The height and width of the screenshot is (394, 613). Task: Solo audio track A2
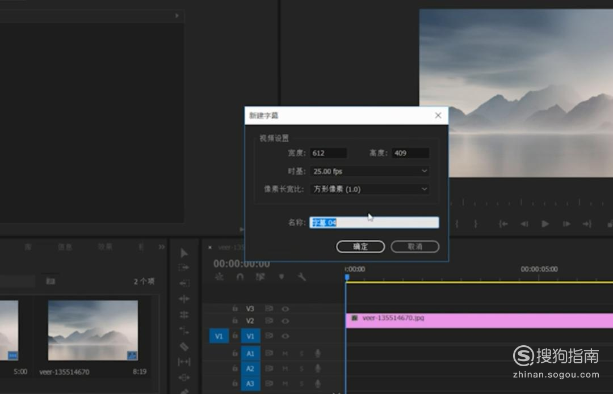(x=301, y=368)
